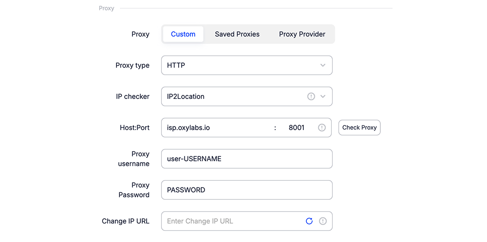Screen dimensions: 487x242
Task: Click the Proxy username label
Action: click(x=133, y=159)
